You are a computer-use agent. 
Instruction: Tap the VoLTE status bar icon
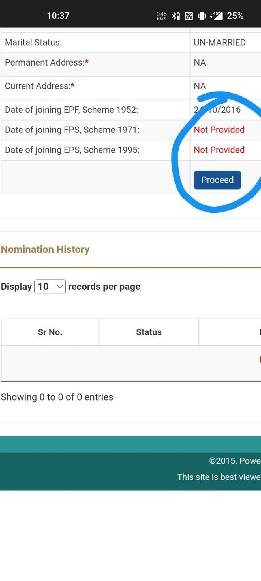(189, 16)
